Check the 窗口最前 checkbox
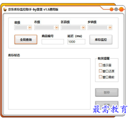Image resolution: width=130 pixels, height=119 pixels. click(x=100, y=77)
